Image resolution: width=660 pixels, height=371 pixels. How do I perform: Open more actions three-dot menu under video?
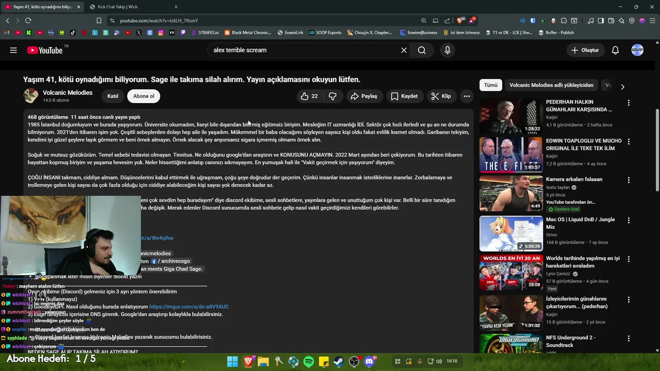point(467,96)
